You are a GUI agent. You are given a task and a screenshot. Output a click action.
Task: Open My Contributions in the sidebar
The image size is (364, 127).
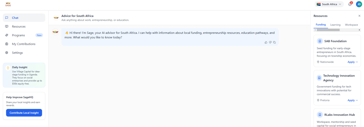click(23, 44)
